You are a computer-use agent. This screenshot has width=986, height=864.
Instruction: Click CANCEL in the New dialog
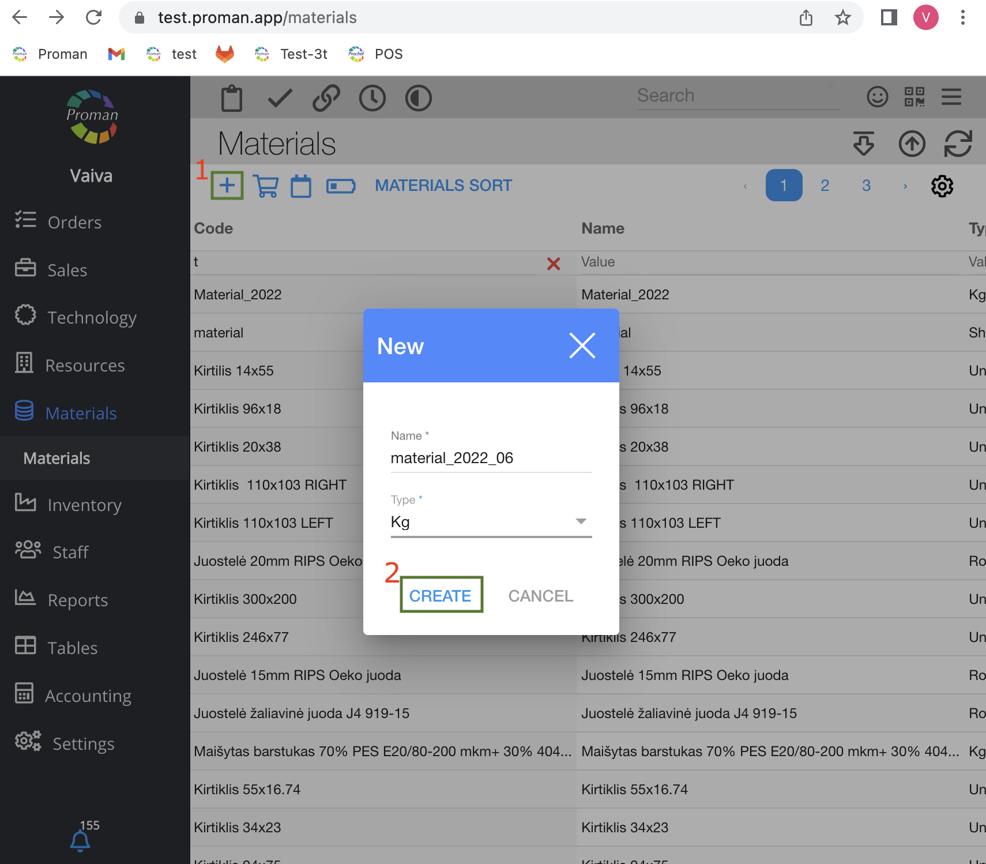tap(540, 596)
